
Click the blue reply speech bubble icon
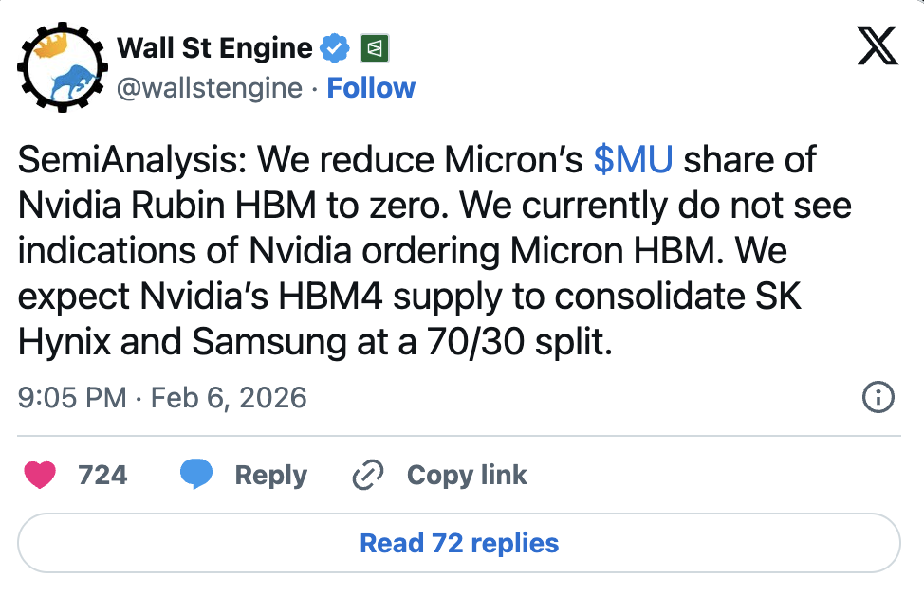[196, 475]
